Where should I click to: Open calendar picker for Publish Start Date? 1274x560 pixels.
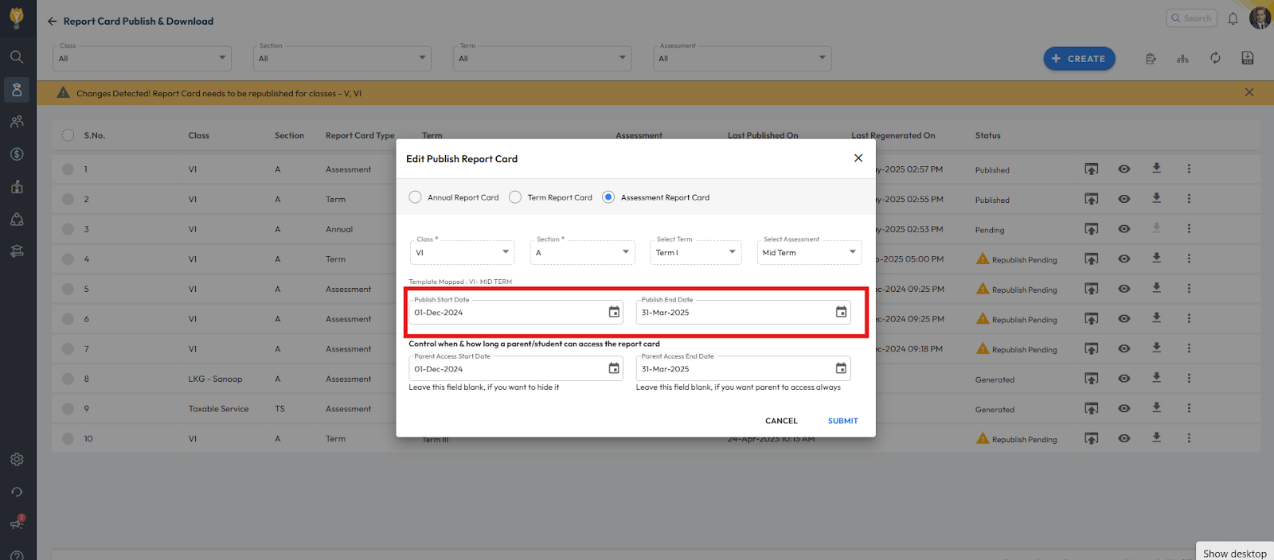point(614,312)
